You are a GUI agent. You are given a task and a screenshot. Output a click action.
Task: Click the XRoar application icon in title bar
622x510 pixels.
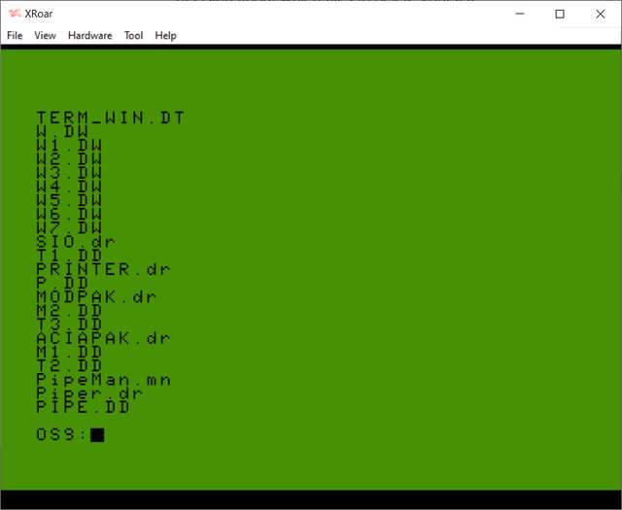click(15, 14)
